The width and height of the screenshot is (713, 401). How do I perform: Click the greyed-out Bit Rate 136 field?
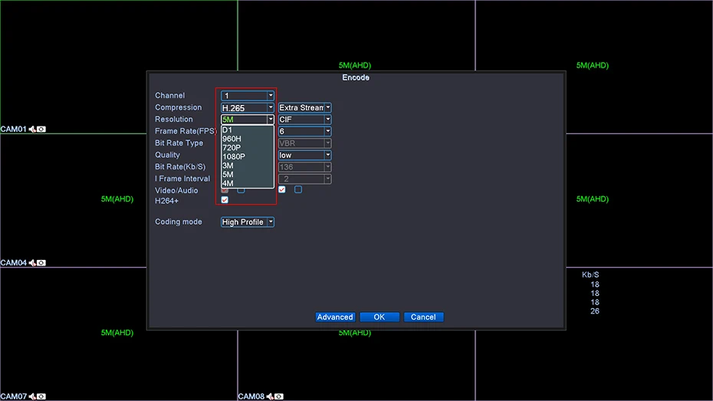coord(304,167)
